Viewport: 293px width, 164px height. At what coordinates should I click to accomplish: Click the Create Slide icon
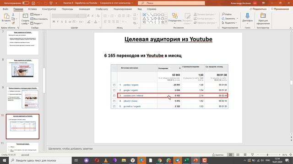(25, 15)
